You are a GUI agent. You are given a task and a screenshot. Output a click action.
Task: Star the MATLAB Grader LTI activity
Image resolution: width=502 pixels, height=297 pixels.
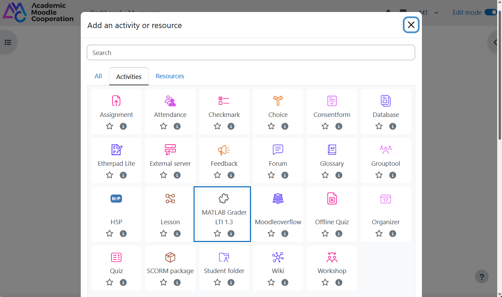pyautogui.click(x=217, y=233)
